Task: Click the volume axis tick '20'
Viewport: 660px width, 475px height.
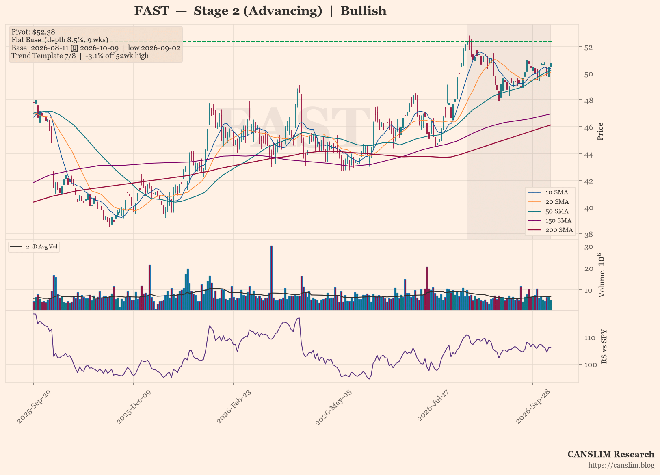Action: point(588,268)
